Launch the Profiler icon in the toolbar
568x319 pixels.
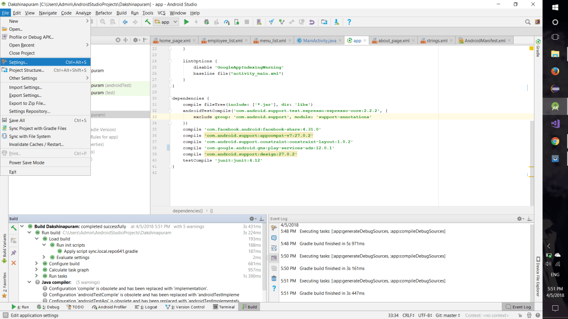pyautogui.click(x=228, y=22)
